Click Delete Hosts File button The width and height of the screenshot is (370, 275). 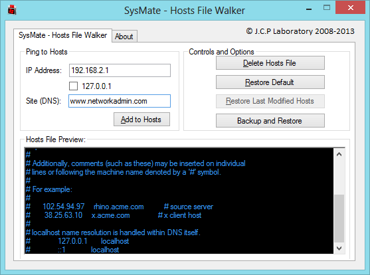[270, 63]
